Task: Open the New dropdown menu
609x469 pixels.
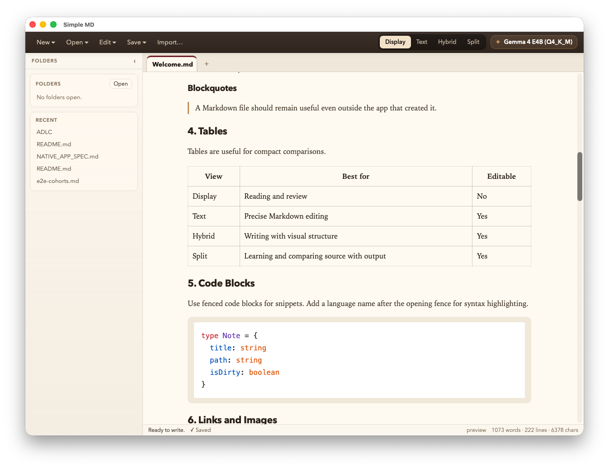Action: click(x=46, y=42)
